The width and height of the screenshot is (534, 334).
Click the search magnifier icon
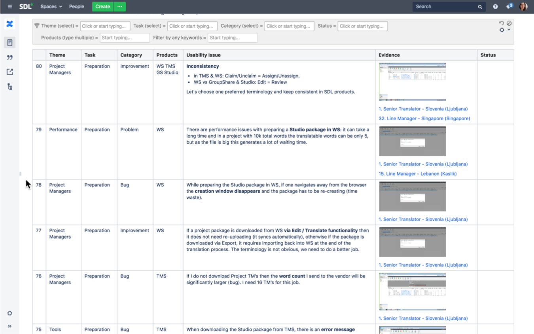(x=480, y=7)
